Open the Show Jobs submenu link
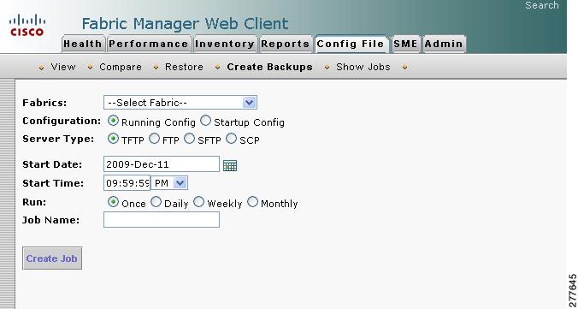 click(x=363, y=67)
